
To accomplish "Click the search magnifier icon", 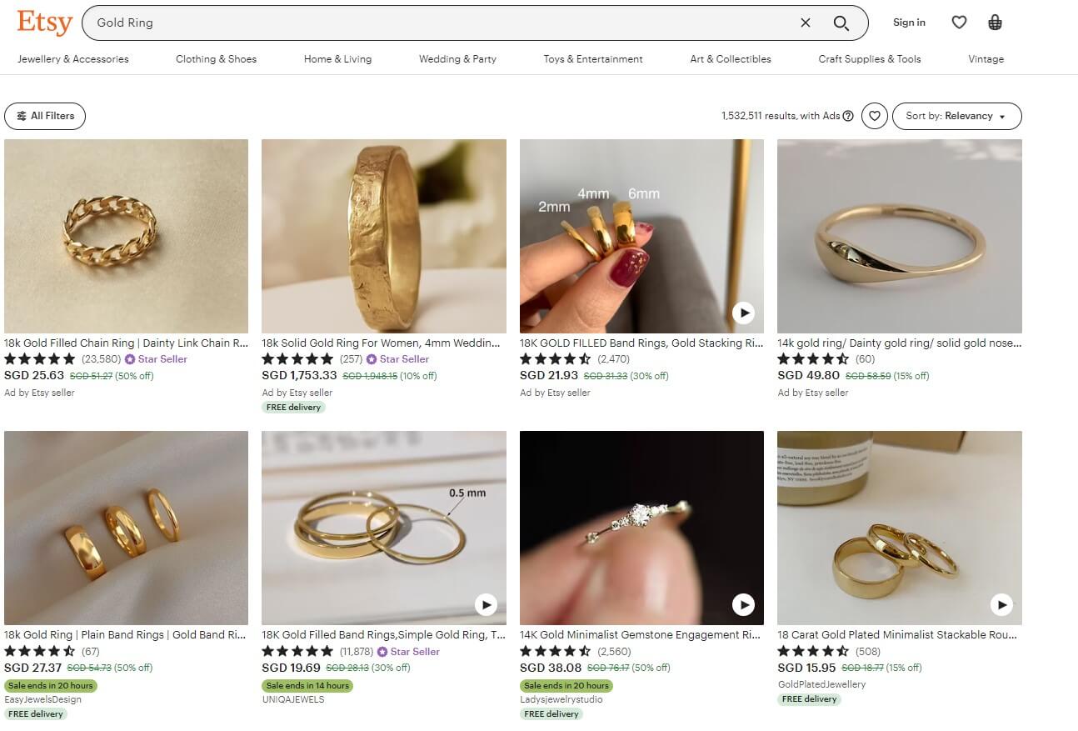I will (x=841, y=23).
